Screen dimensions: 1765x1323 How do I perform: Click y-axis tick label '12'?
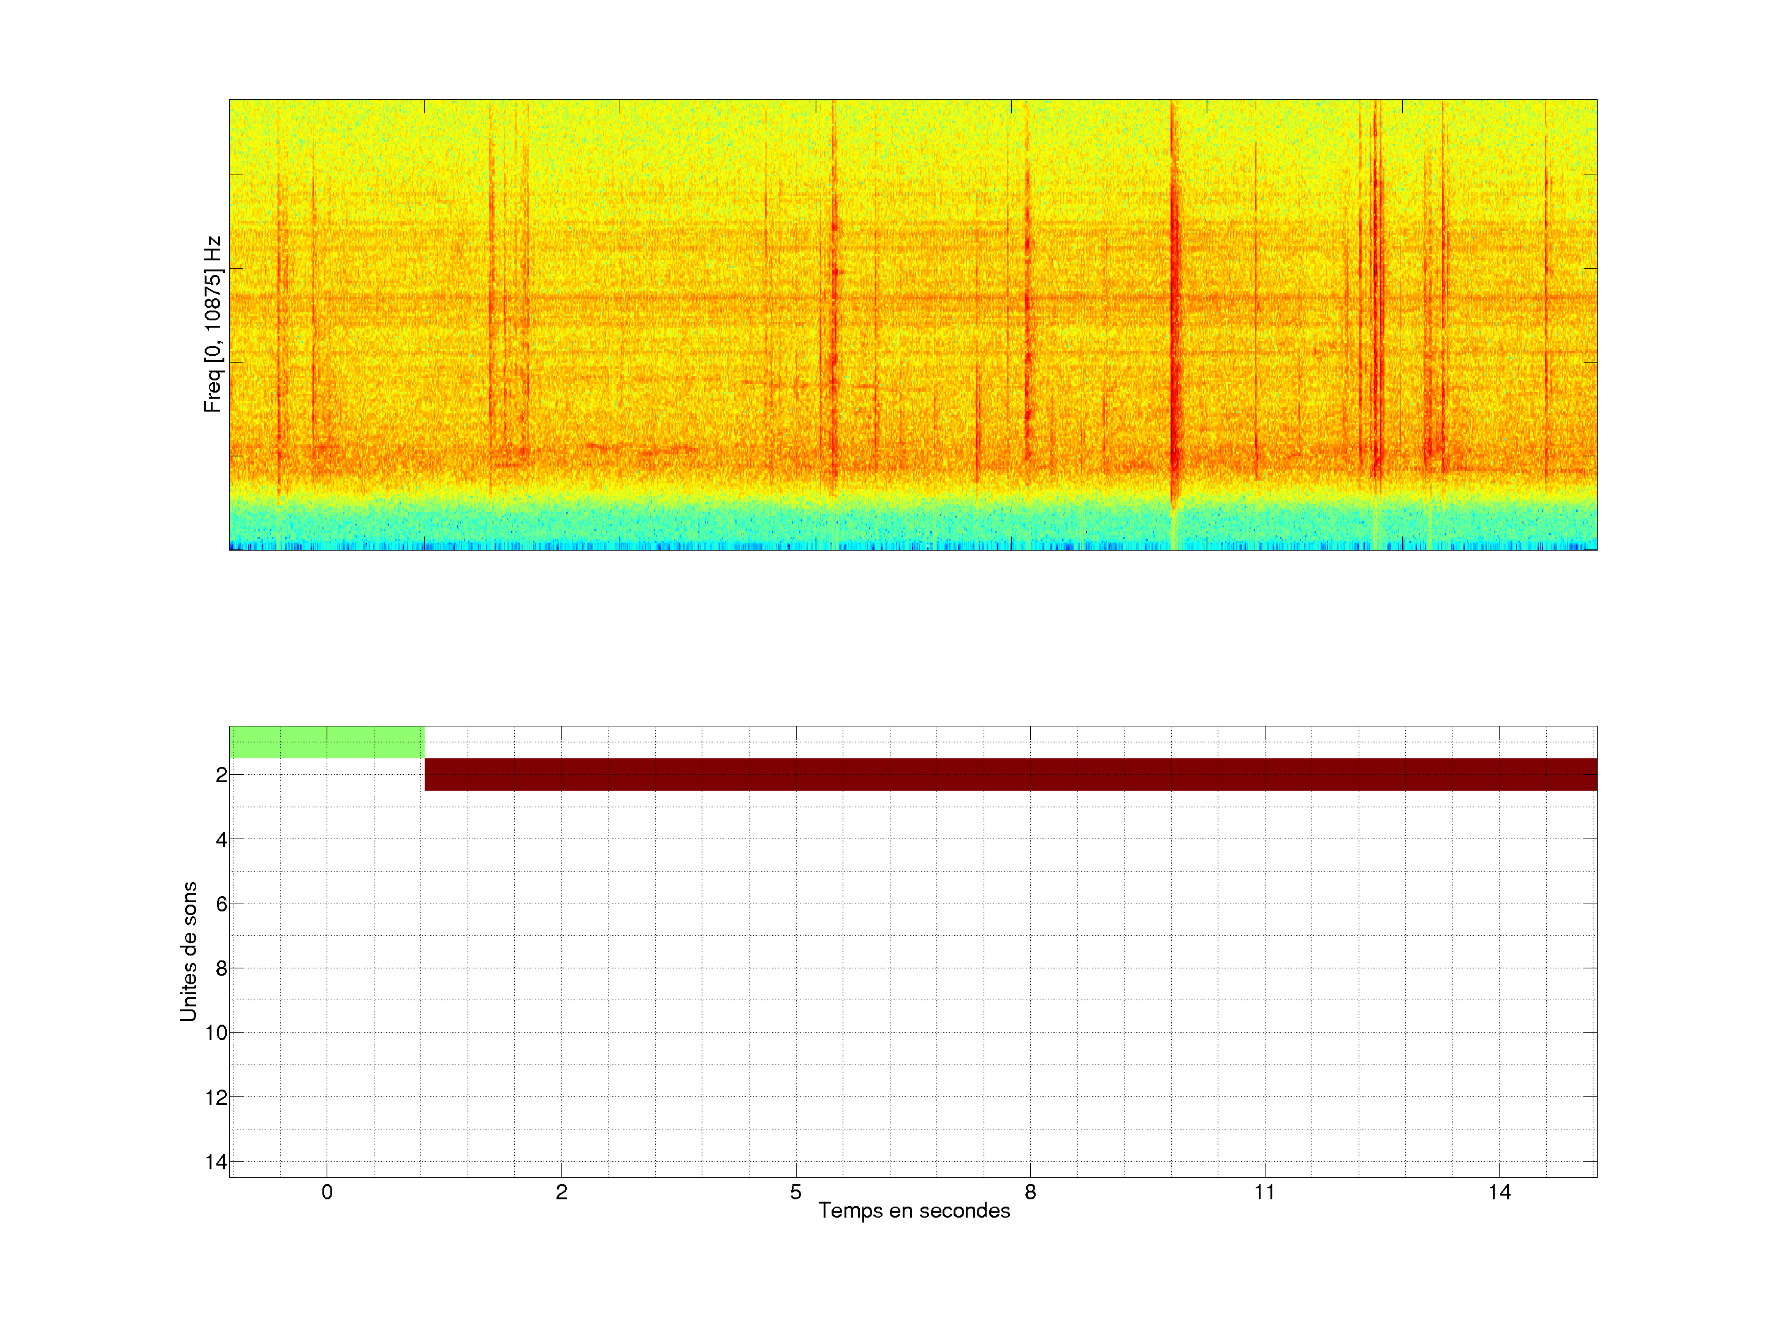pos(216,1098)
